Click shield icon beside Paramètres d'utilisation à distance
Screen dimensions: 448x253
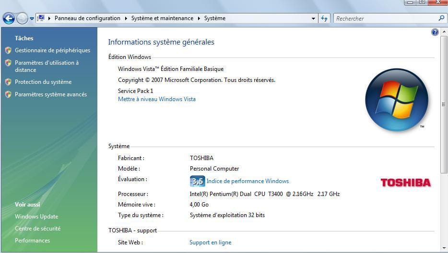8,63
